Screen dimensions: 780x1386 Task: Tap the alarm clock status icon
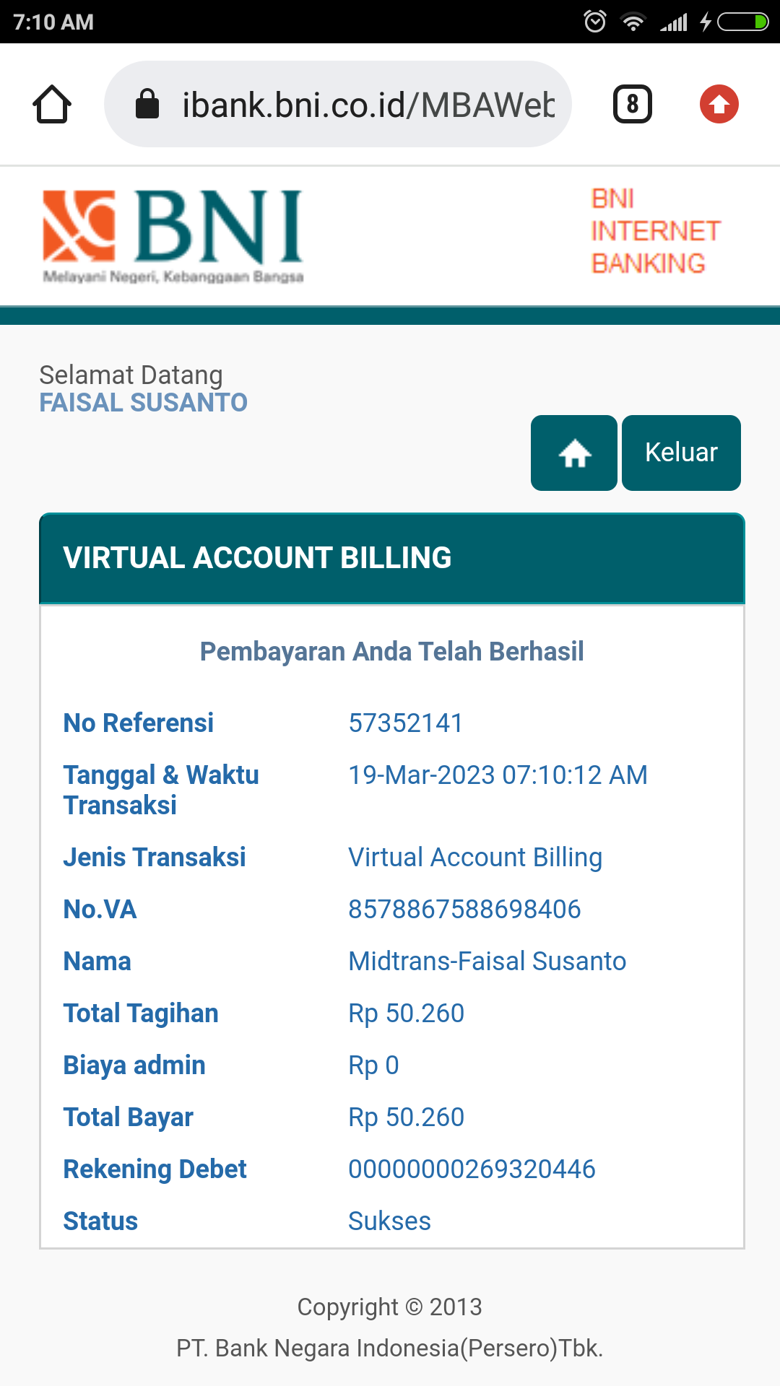click(595, 22)
